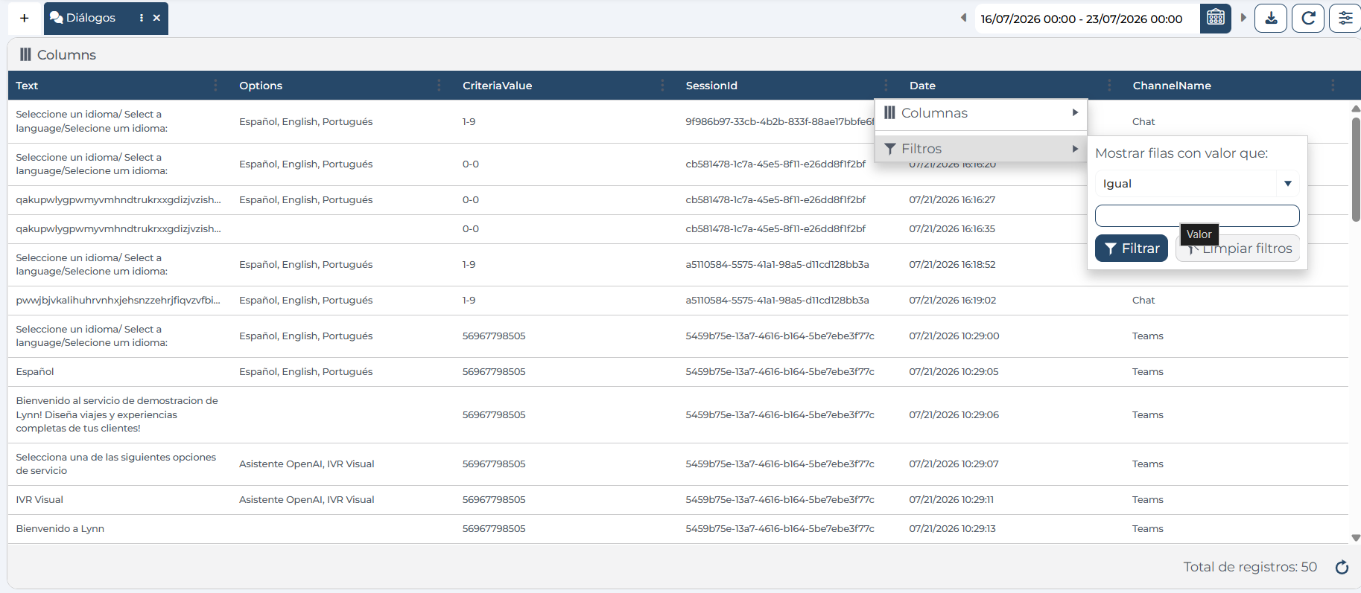Expand the Columnas submenu
1361x593 pixels.
pos(981,113)
